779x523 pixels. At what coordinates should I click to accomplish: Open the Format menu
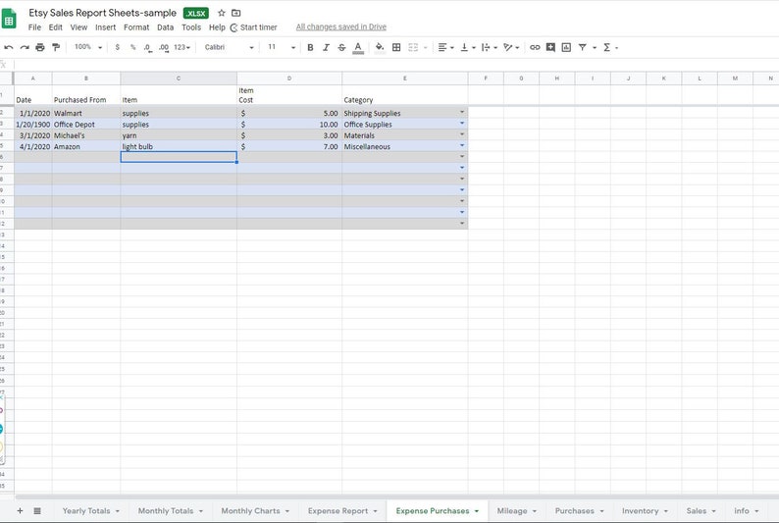(136, 27)
